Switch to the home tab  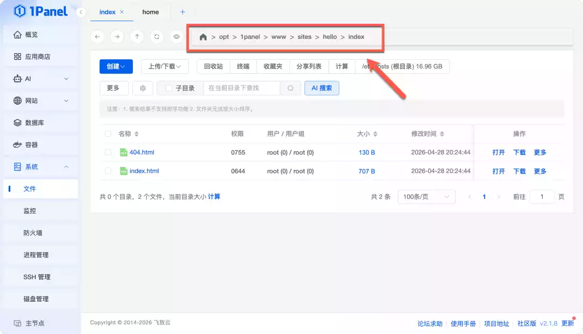pos(150,11)
